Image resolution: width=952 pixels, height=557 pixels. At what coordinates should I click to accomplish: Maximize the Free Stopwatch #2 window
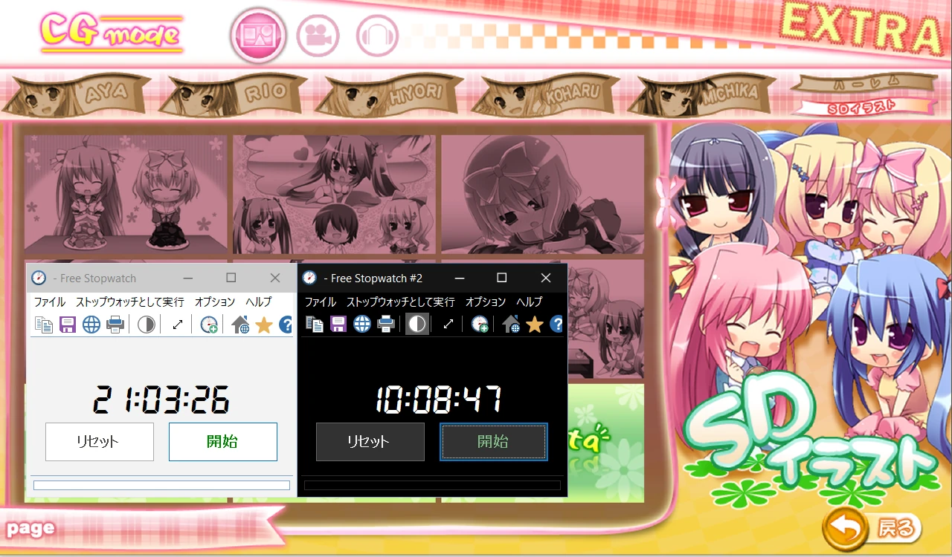click(x=501, y=278)
